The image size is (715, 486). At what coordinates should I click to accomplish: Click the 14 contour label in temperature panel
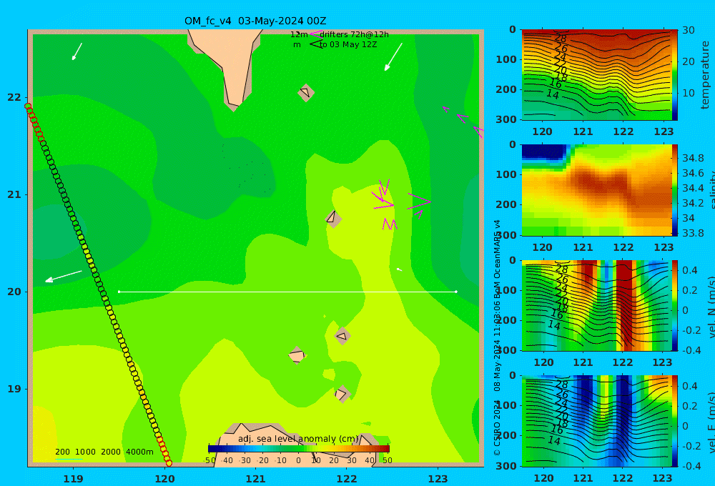552,94
